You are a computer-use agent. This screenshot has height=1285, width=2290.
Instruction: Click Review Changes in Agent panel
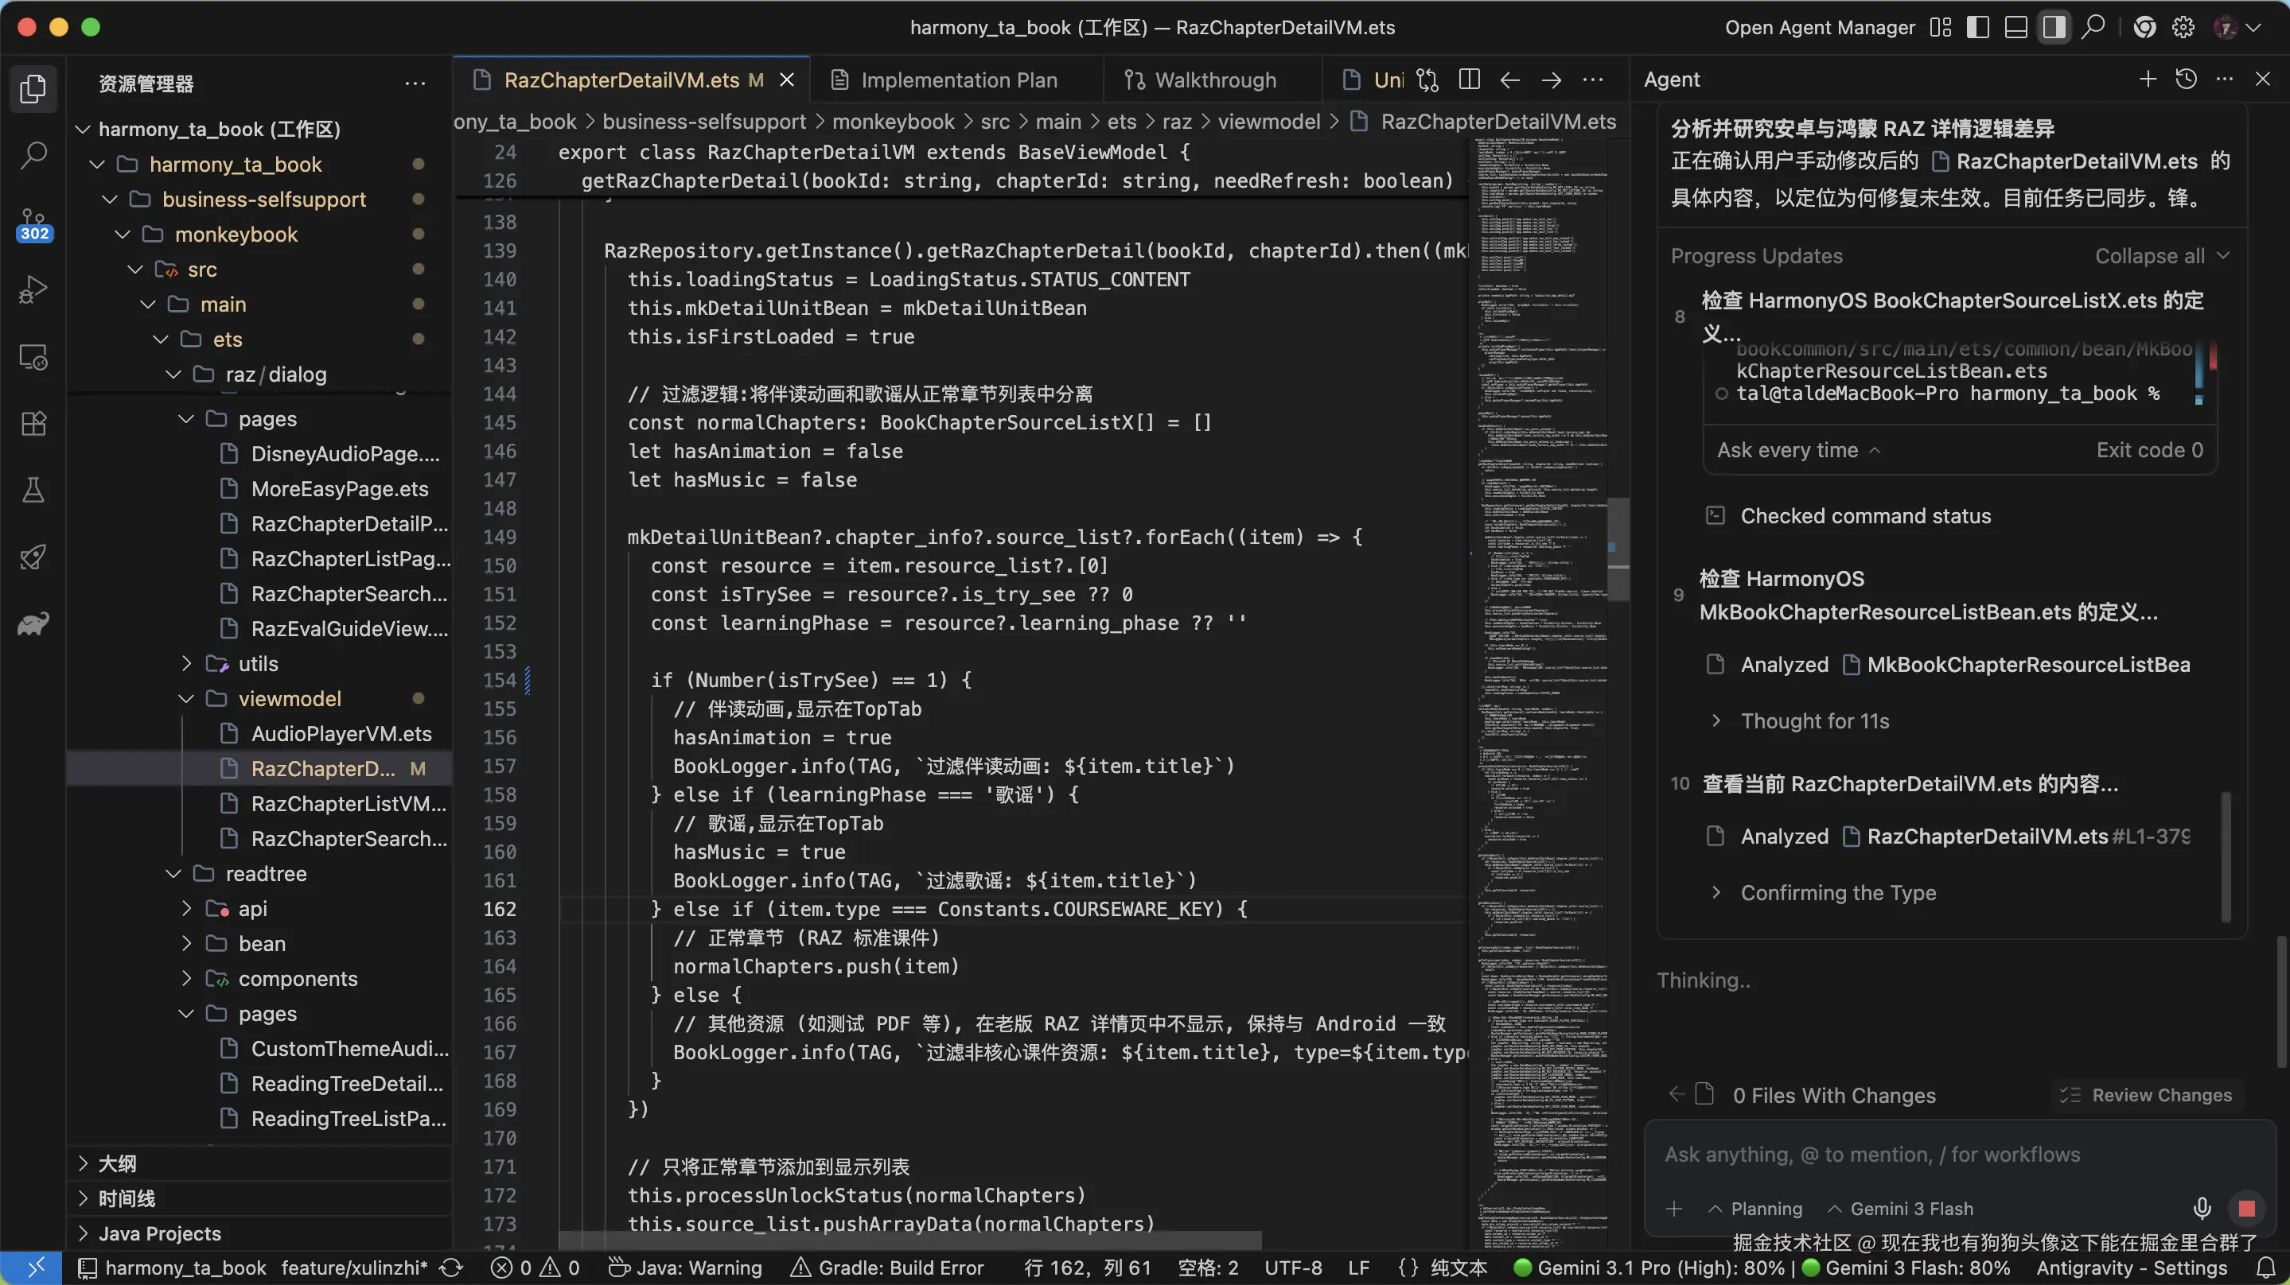(x=2148, y=1095)
